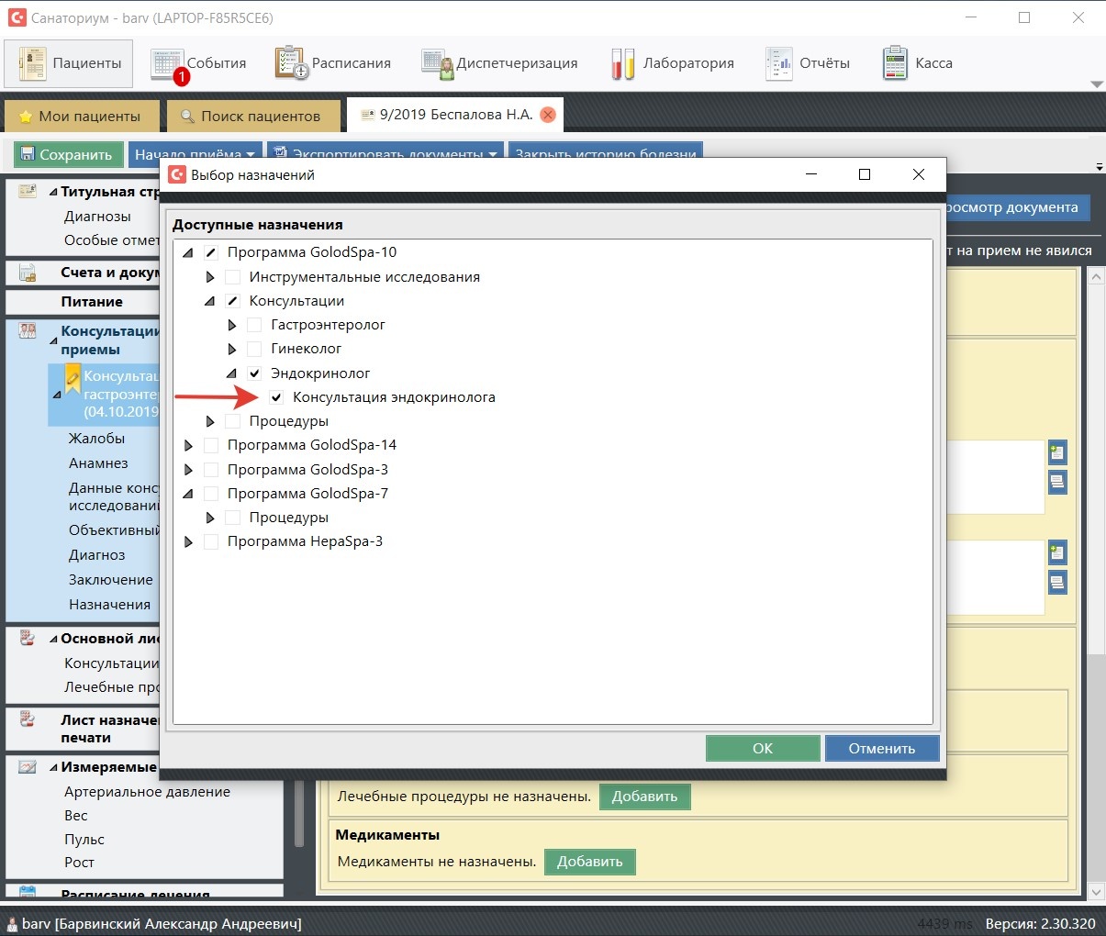Image resolution: width=1106 pixels, height=936 pixels.
Task: Open the Отчёты chart icon
Action: click(x=778, y=63)
